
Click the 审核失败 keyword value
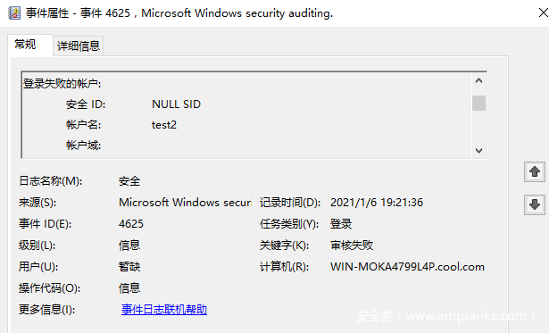tap(352, 246)
